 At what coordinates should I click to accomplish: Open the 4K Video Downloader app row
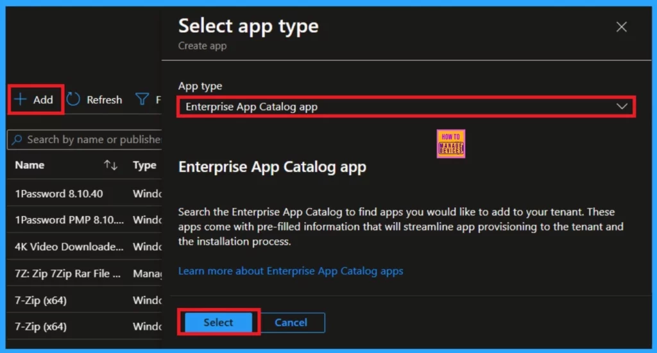(x=85, y=246)
